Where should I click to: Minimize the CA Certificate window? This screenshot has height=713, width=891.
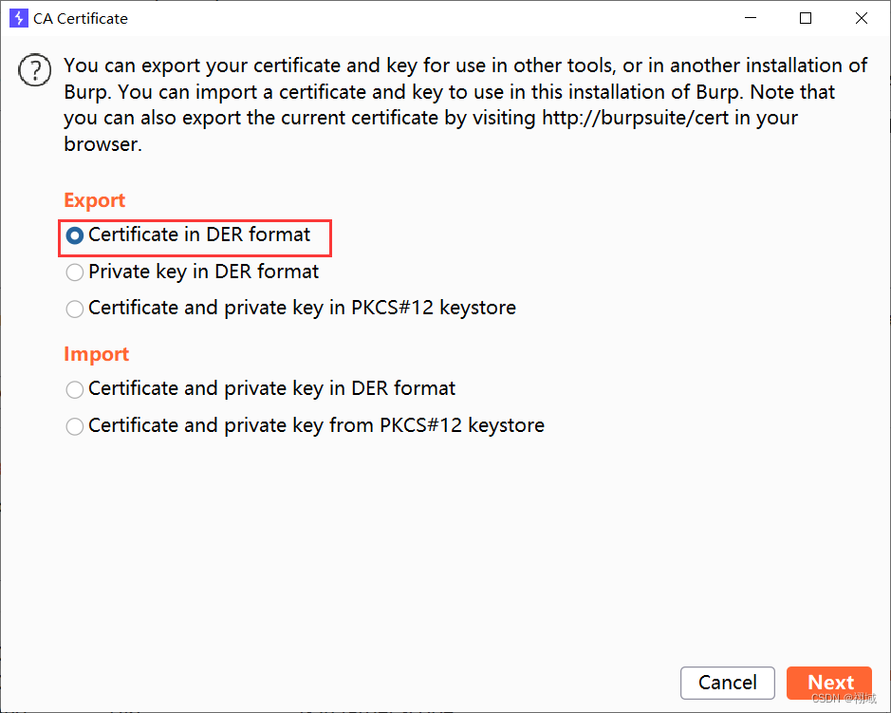point(750,18)
